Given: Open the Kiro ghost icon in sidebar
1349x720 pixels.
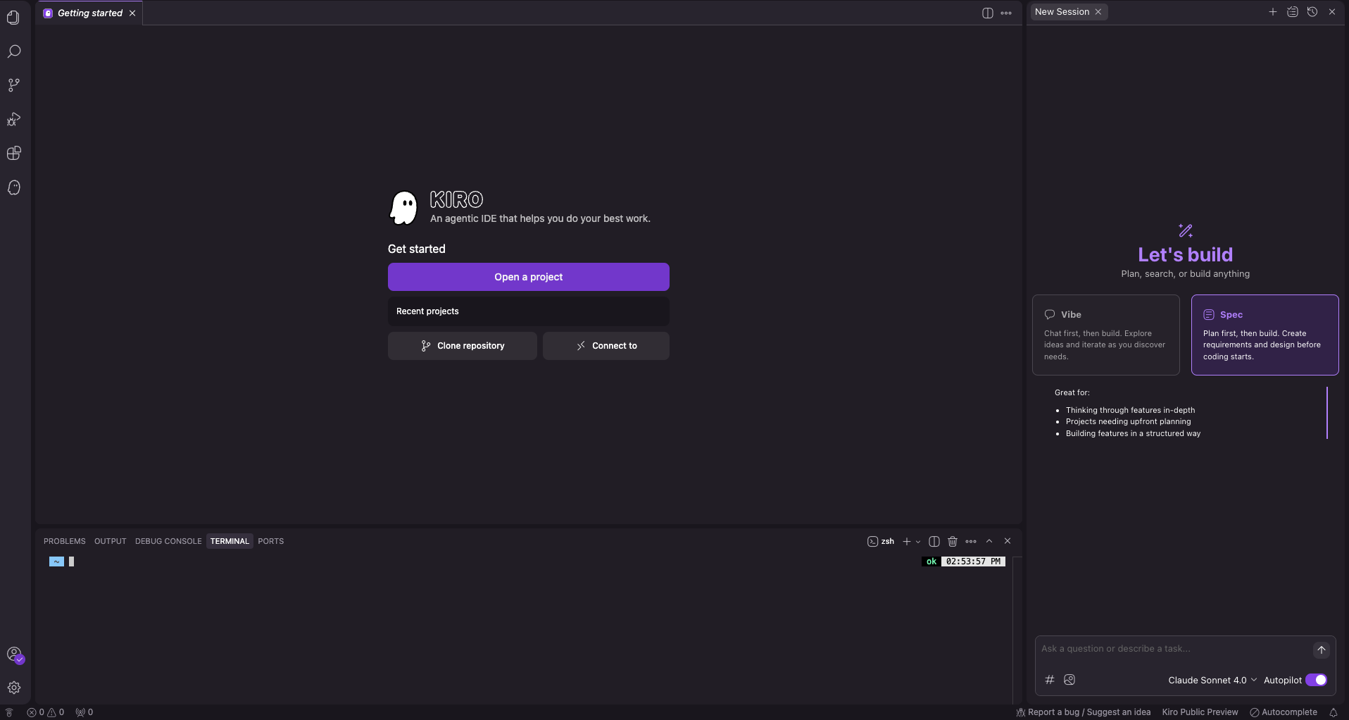Looking at the screenshot, I should (x=14, y=187).
